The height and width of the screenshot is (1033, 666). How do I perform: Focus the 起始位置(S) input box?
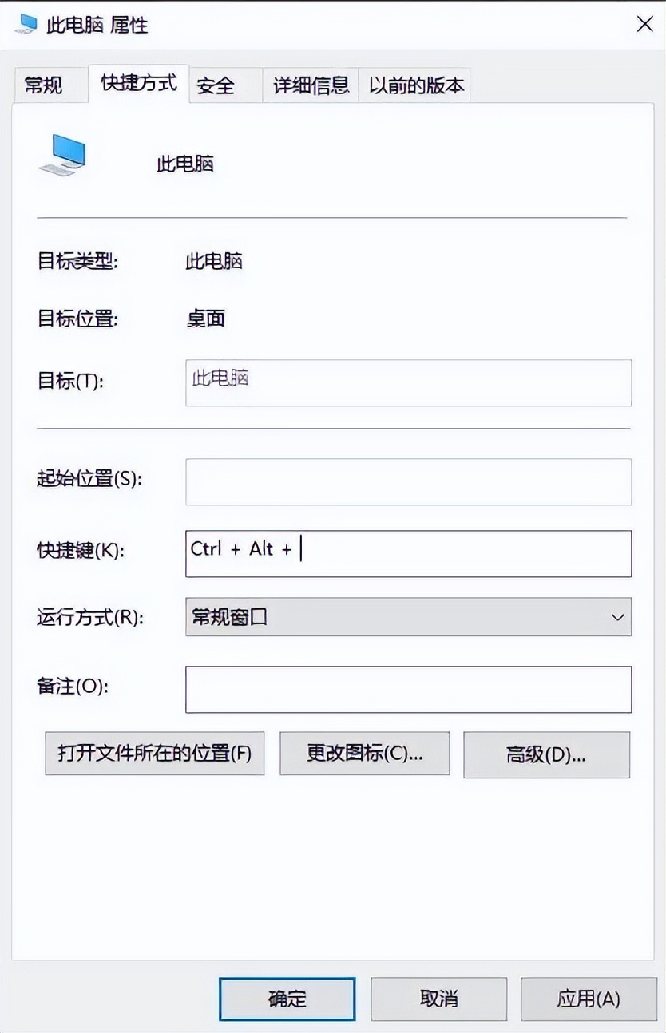coord(408,481)
